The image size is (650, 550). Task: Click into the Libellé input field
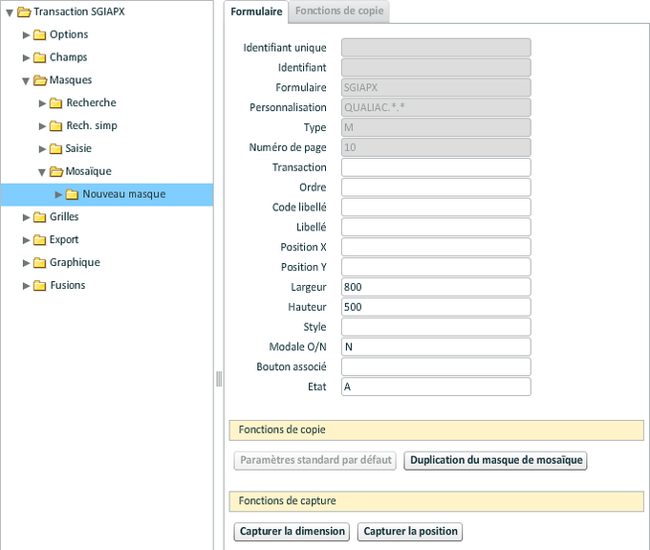(x=435, y=228)
